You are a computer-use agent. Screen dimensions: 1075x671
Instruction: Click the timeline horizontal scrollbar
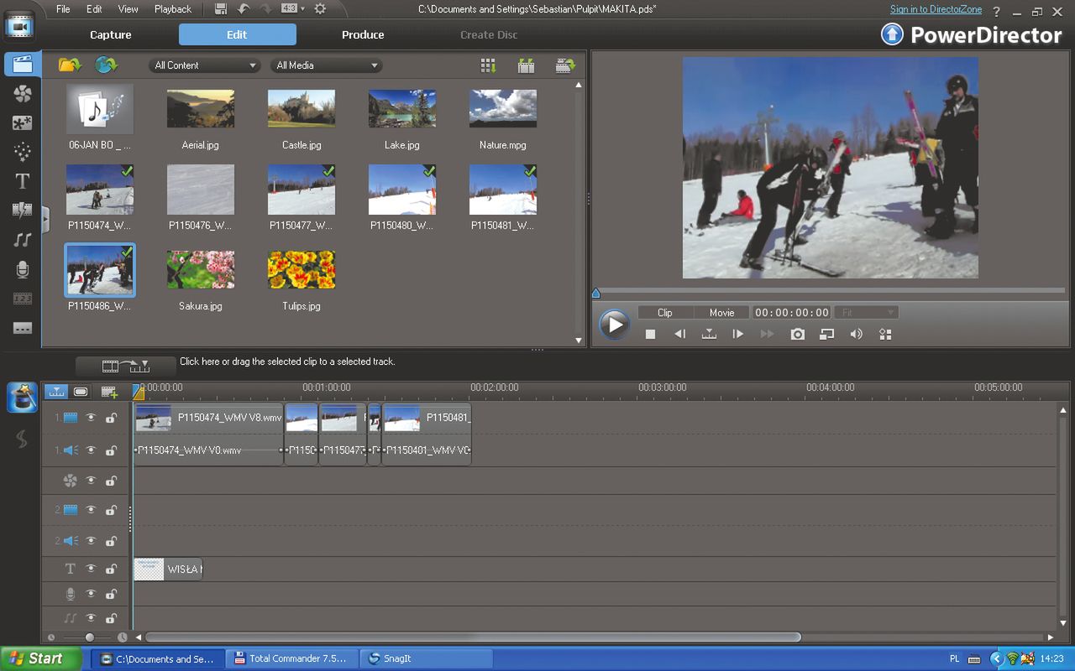point(474,637)
